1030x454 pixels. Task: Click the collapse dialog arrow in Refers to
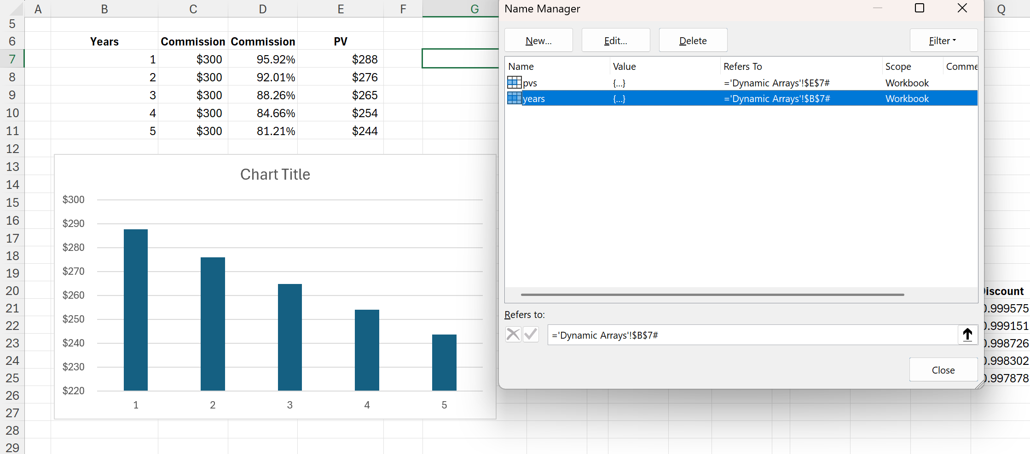967,335
